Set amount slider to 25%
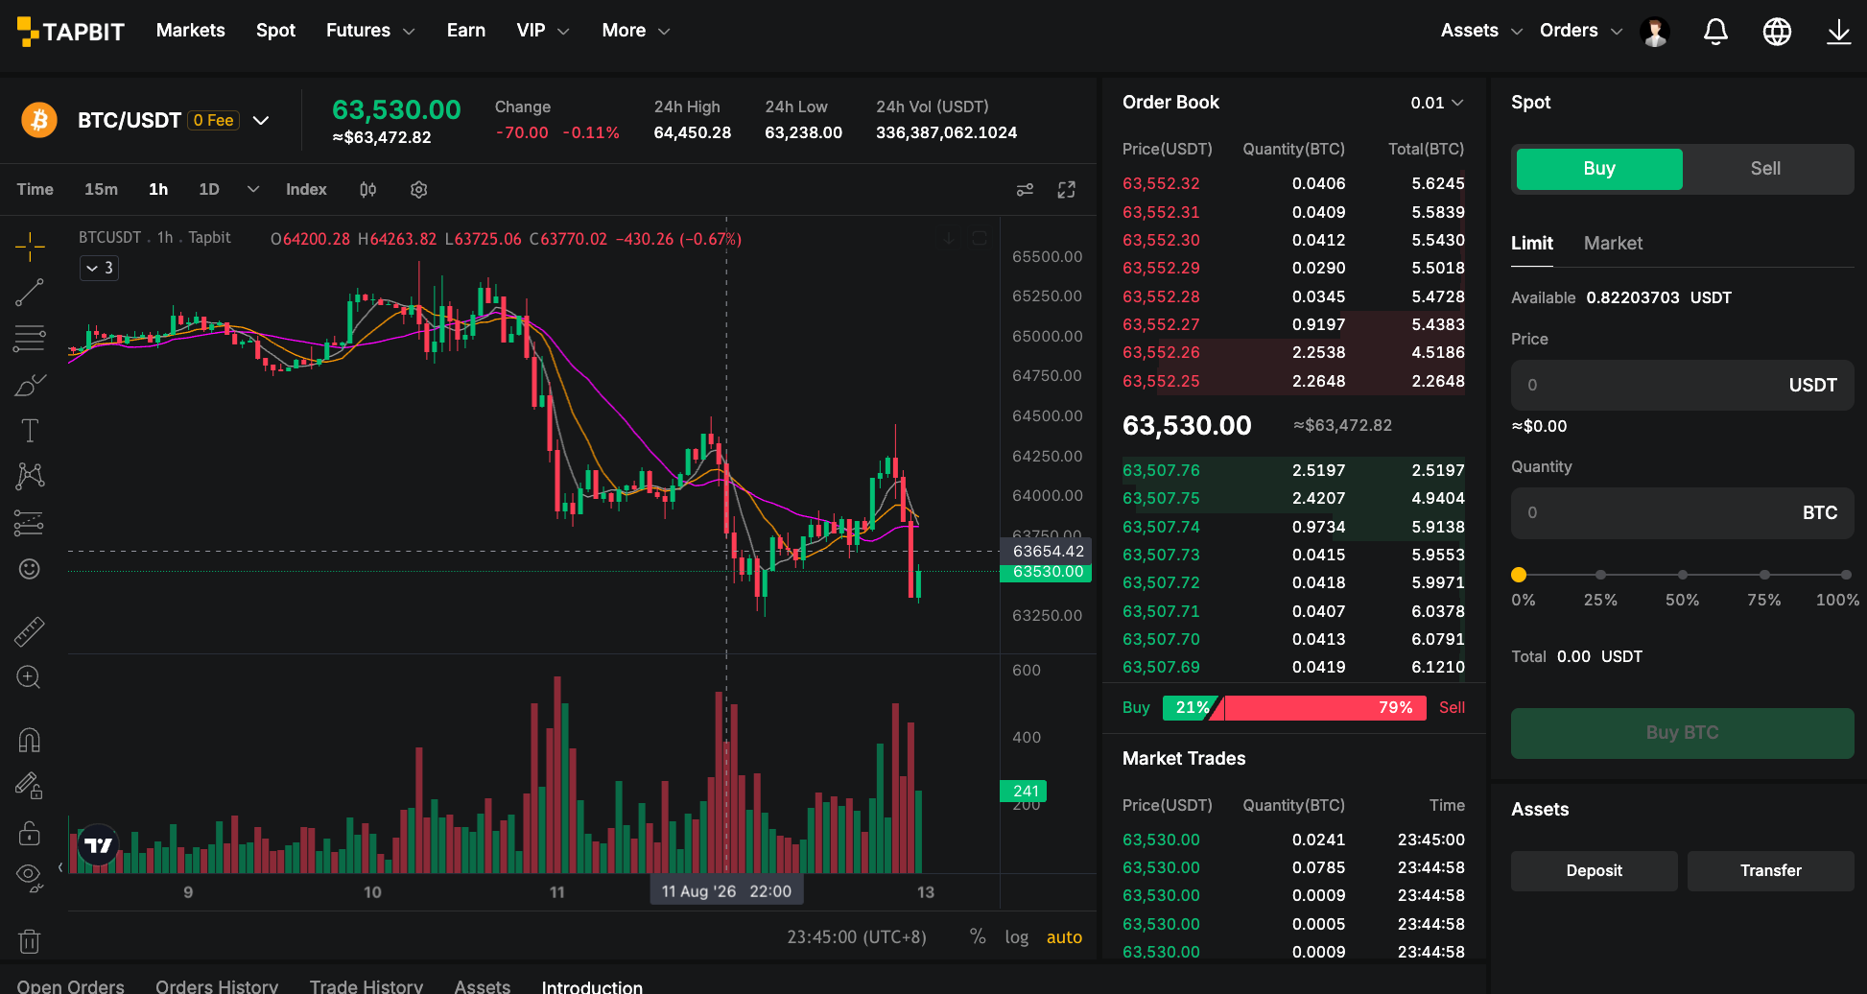The width and height of the screenshot is (1867, 994). [x=1600, y=575]
